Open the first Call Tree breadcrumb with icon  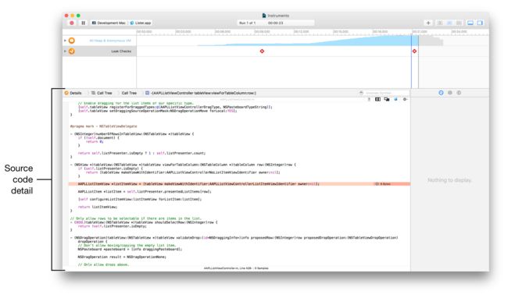[102, 93]
